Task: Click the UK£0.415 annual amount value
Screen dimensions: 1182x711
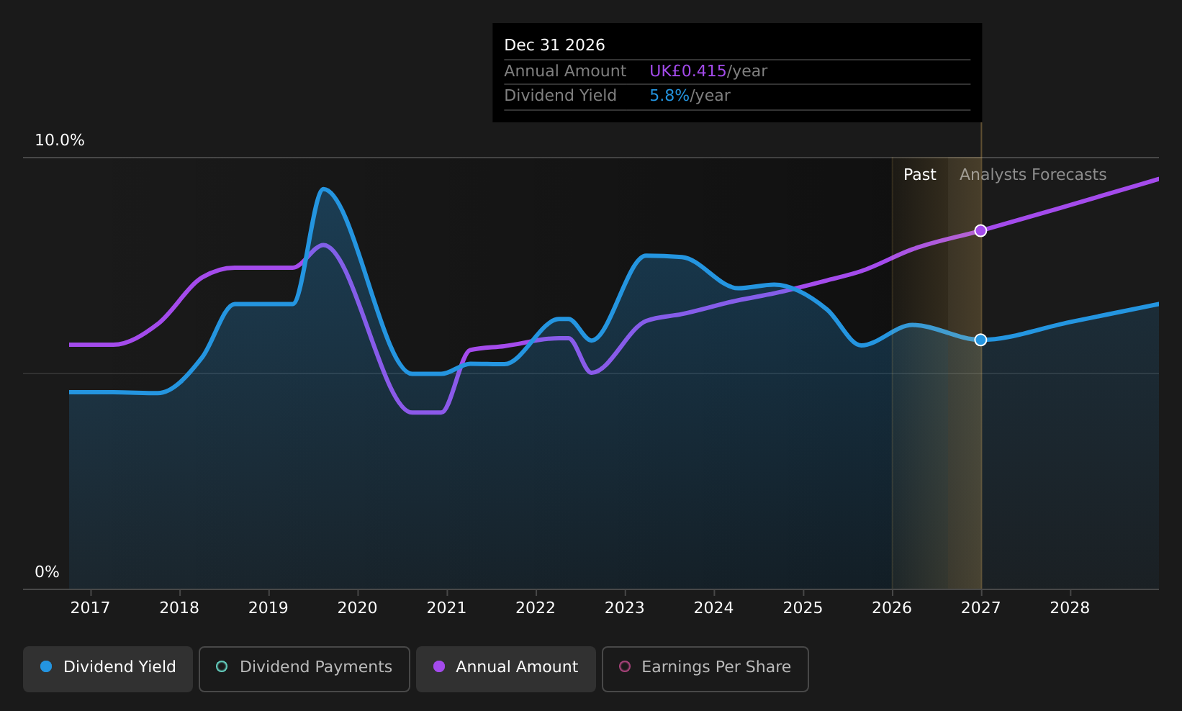Action: click(x=687, y=71)
